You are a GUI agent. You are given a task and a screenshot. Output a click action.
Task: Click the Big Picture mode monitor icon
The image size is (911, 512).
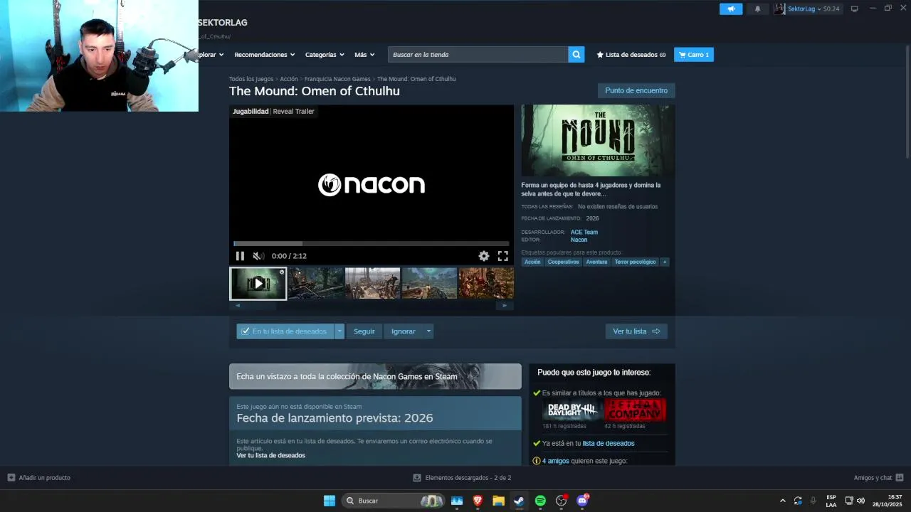855,9
